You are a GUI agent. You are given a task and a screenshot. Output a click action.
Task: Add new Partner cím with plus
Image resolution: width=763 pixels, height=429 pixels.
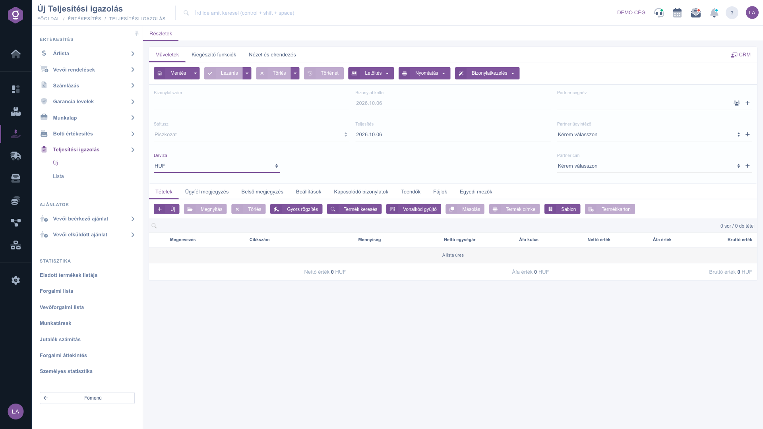pyautogui.click(x=748, y=166)
